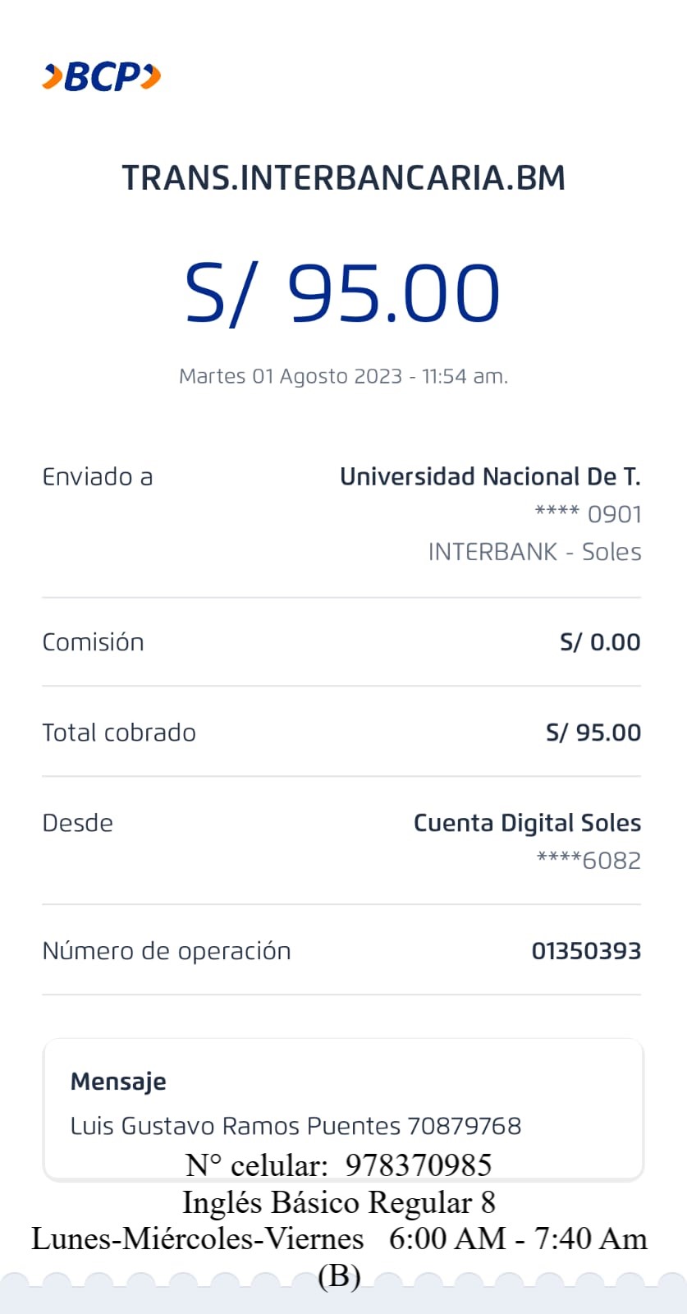Select the TRANS.INTERBANCARIA.BM title
The image size is (687, 1314).
(x=343, y=178)
